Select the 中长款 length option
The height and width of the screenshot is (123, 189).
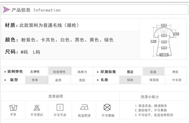point(177,80)
